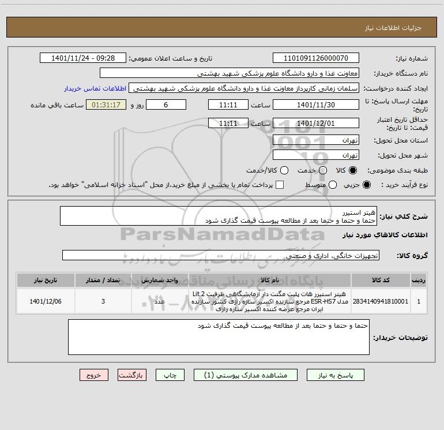This screenshot has width=444, height=430.
Task: Click product code 2834140941810001 cell
Action: coord(381,301)
